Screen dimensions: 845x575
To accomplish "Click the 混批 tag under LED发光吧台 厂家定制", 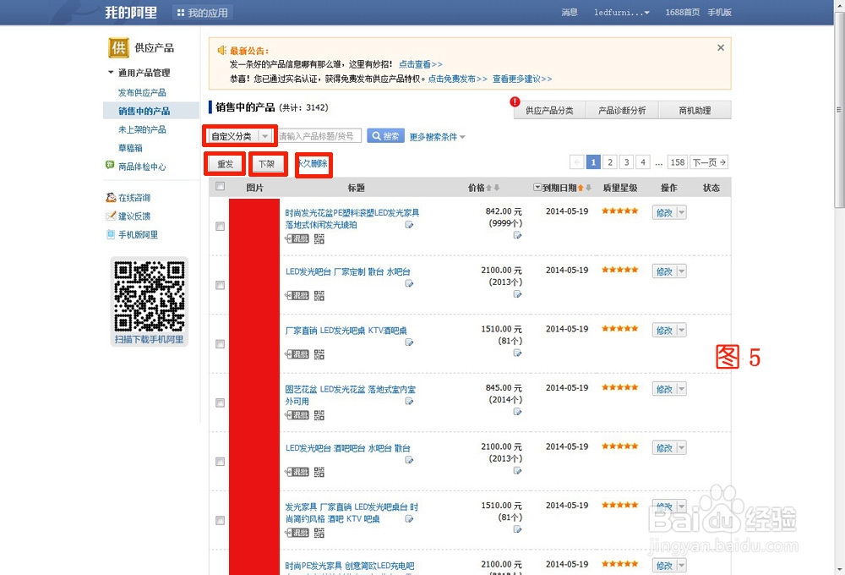I will [297, 296].
